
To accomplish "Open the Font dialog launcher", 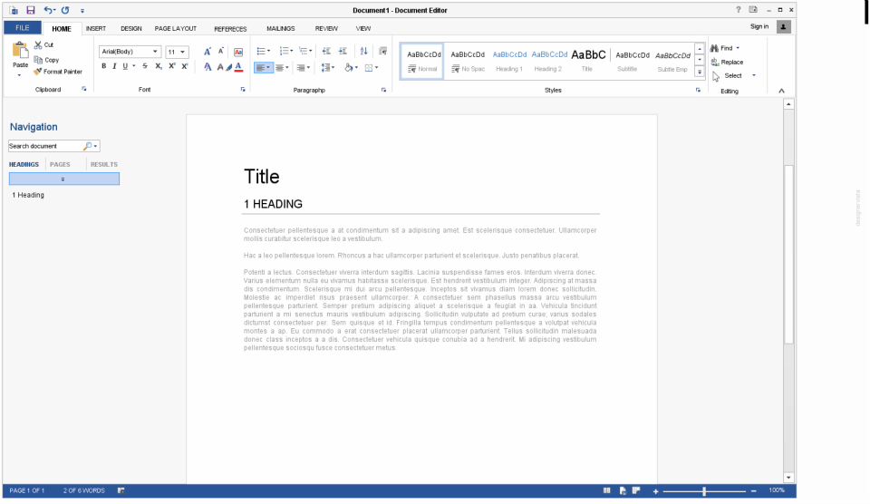I will [x=243, y=90].
